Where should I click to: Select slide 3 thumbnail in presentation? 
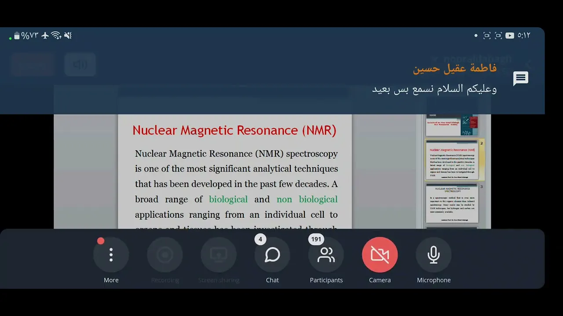tap(452, 203)
